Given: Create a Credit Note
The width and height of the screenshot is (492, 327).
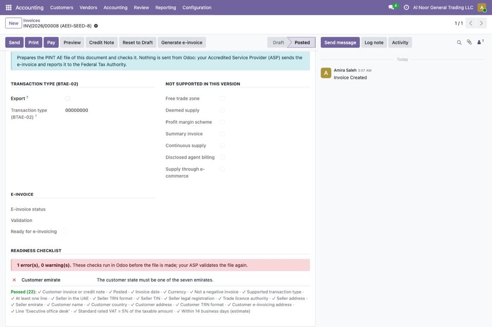Looking at the screenshot, I should pos(102,42).
